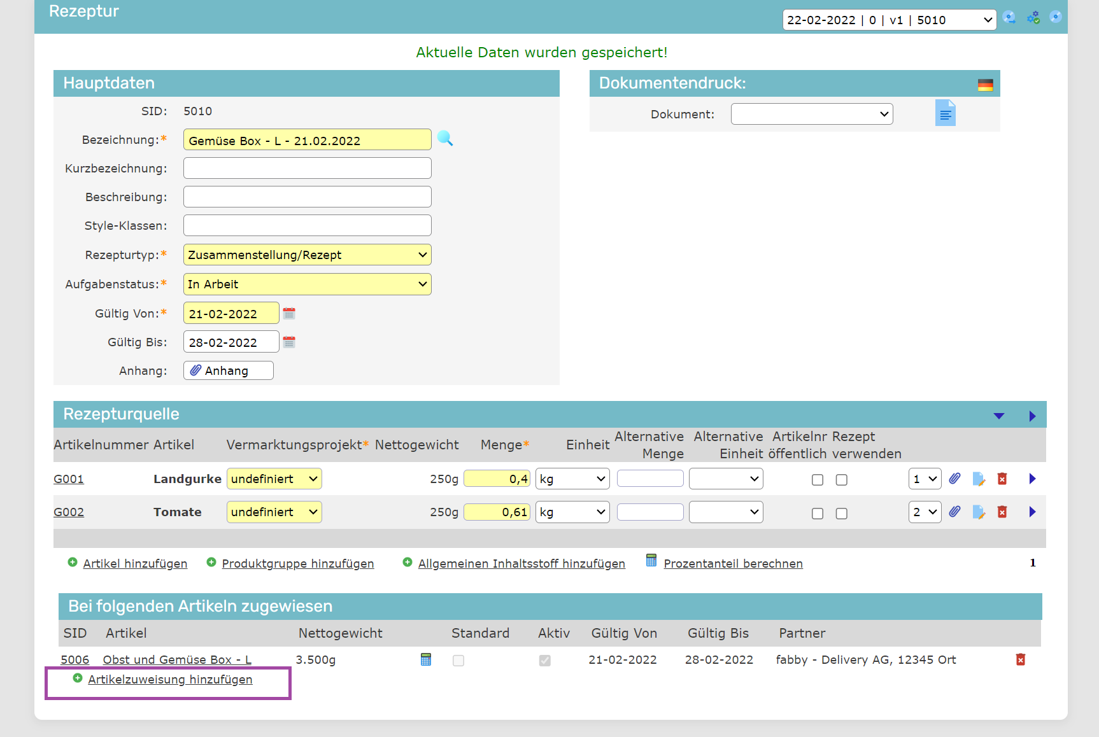Click the document print icon
Image resolution: width=1099 pixels, height=737 pixels.
point(945,113)
